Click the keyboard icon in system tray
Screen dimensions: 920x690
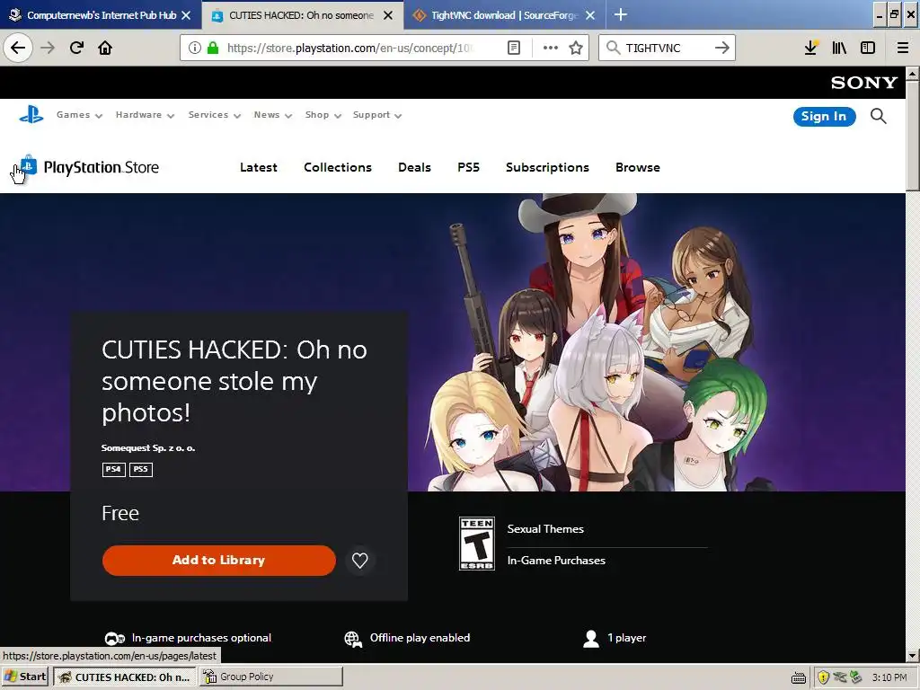(798, 678)
